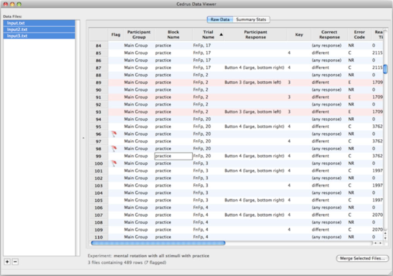The height and width of the screenshot is (276, 393).
Task: Click the vertical scrollbar thumb of the table
Action: tap(385, 69)
